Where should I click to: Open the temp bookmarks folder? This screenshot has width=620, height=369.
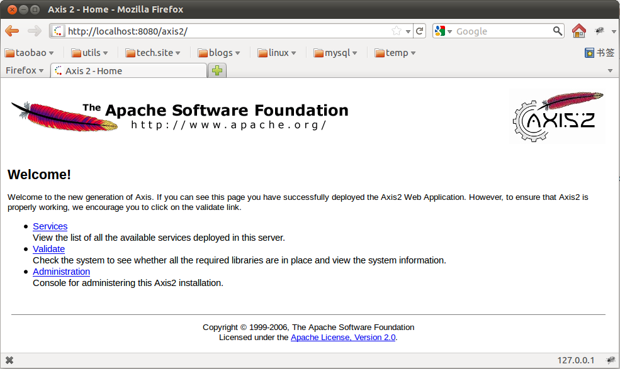395,53
